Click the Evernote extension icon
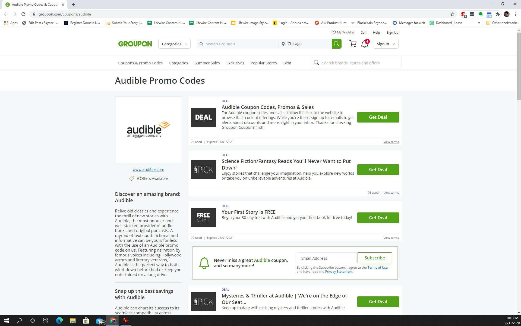This screenshot has width=521, height=326. [x=480, y=14]
